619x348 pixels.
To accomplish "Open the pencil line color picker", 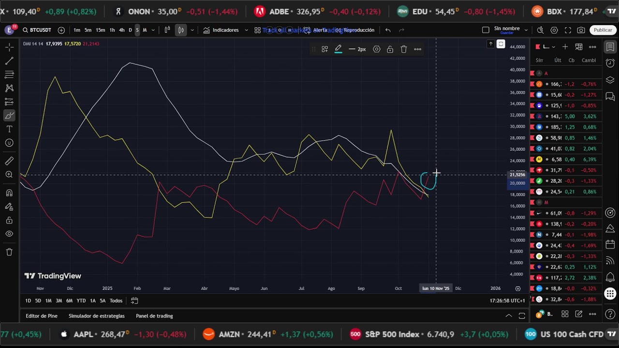I will click(339, 49).
